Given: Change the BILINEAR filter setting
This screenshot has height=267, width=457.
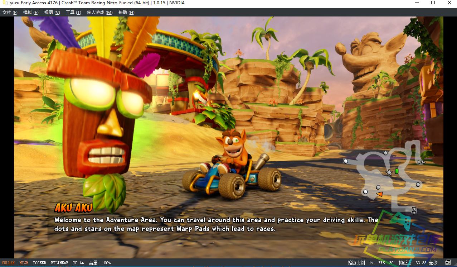Looking at the screenshot, I should tap(59, 263).
